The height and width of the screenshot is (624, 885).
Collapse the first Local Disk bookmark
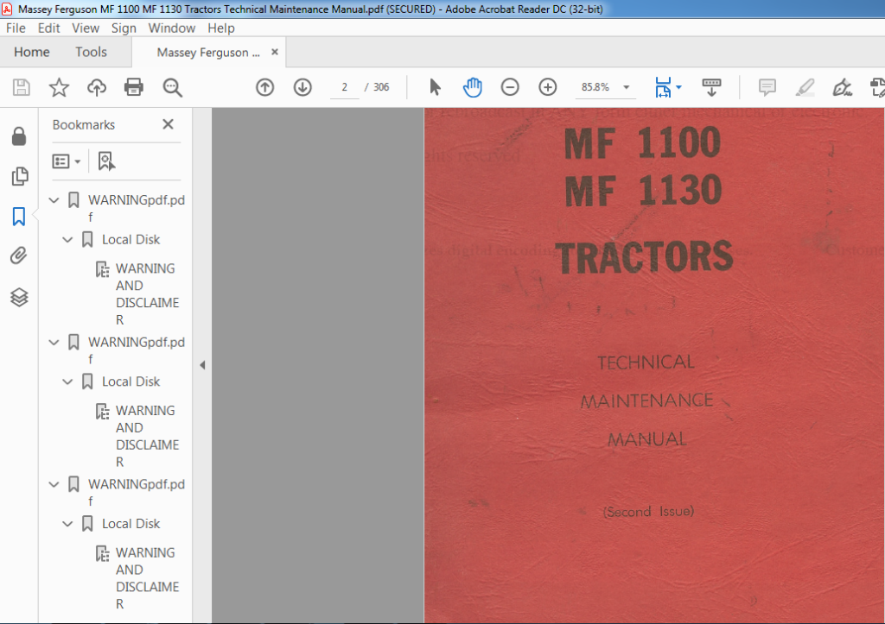[67, 240]
